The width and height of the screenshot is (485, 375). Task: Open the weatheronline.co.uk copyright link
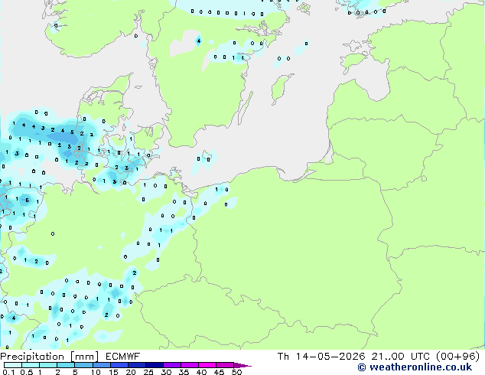[415, 367]
